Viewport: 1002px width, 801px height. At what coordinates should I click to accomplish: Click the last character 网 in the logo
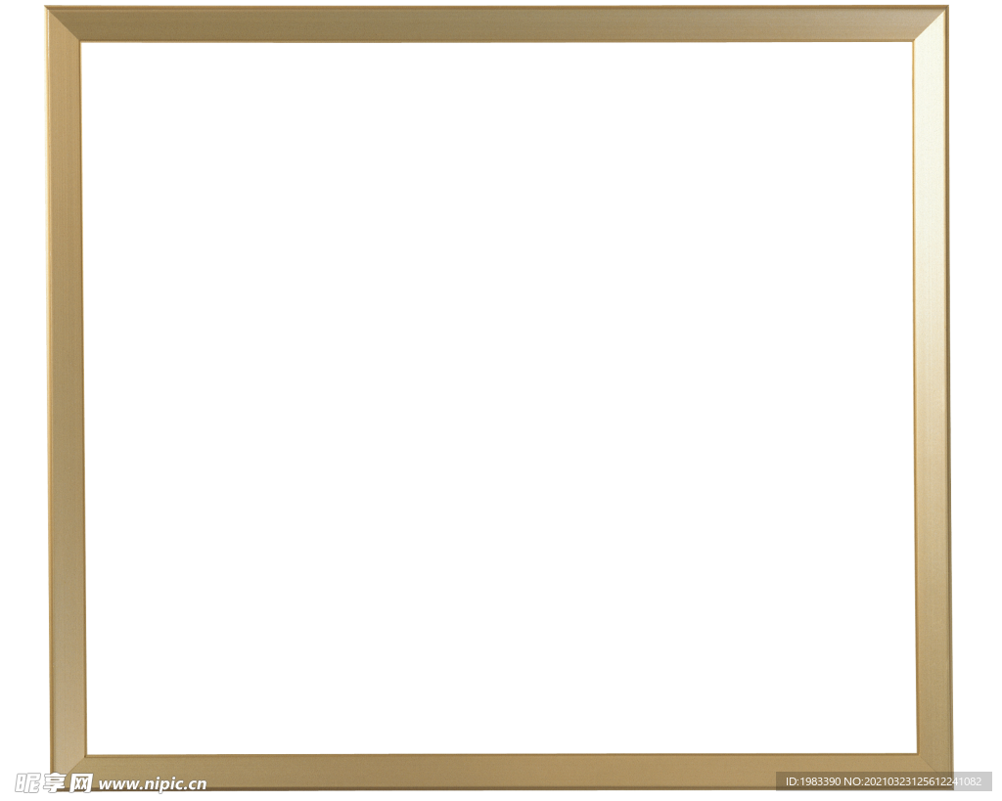(80, 782)
